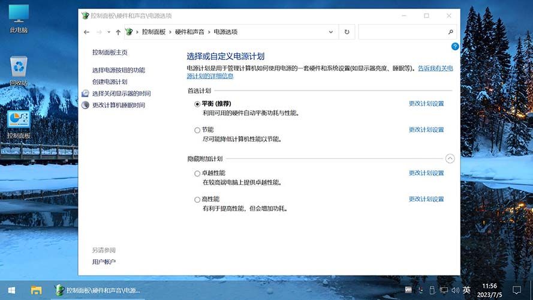
Task: Select the 高性能 power plan
Action: [197, 199]
